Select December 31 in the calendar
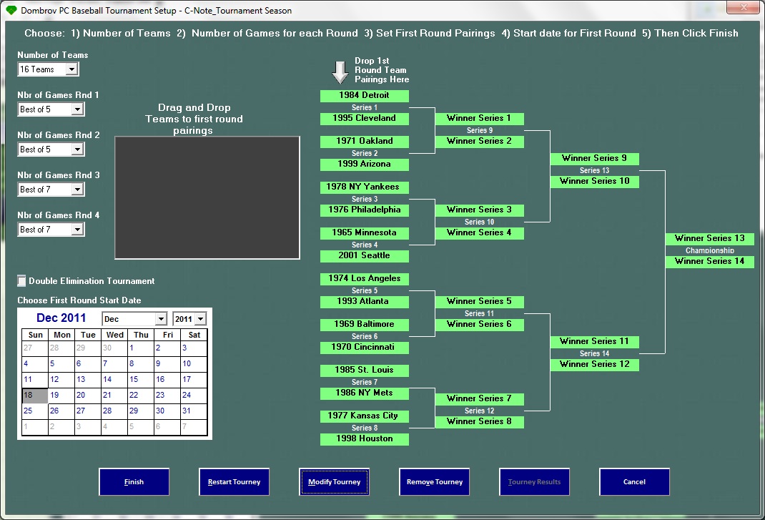This screenshot has width=765, height=520. point(193,411)
